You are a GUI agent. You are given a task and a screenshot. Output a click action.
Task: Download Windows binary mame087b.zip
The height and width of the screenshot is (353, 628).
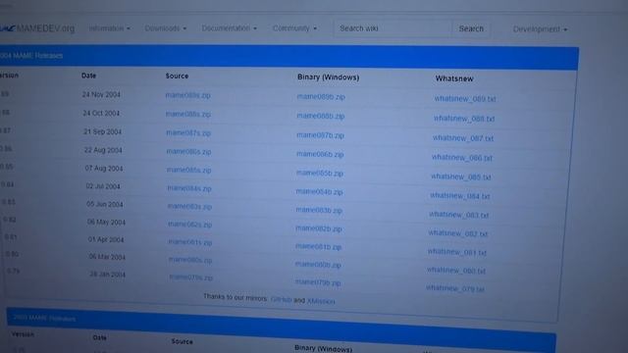point(320,135)
